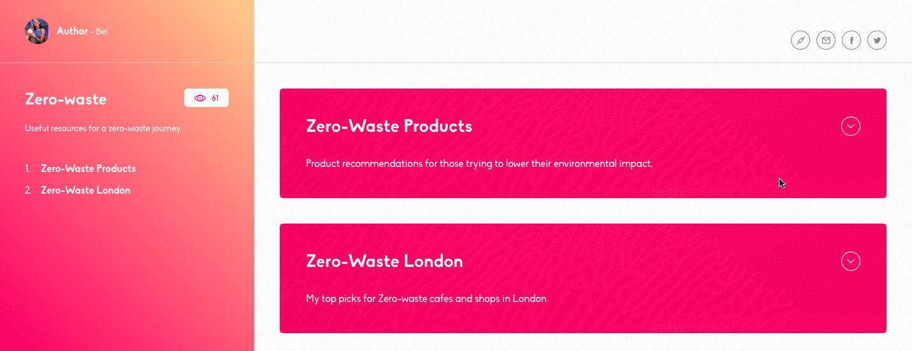
Task: Click the 61 views count number
Action: pos(215,98)
